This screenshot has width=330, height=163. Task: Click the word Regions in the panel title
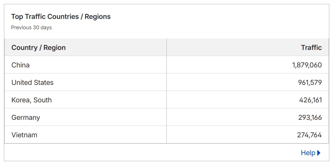(97, 17)
